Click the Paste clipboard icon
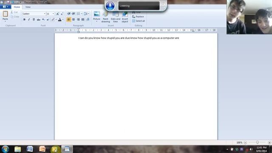The width and height of the screenshot is (272, 153). click(x=5, y=14)
